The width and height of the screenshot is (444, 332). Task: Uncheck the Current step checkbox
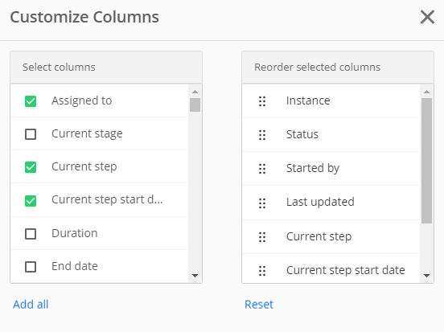[31, 167]
